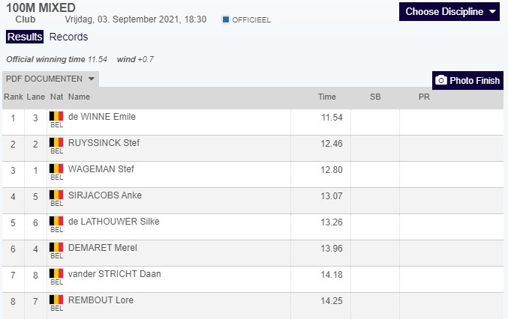Viewport: 508px width, 319px height.
Task: Click the Belgian flag beside DEMARET Merel
Action: point(56,248)
